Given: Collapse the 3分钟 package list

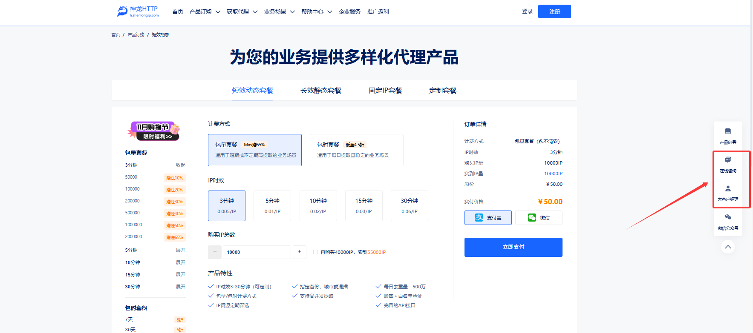Looking at the screenshot, I should pos(180,165).
